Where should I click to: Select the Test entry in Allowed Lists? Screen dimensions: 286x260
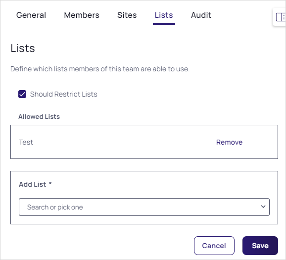pyautogui.click(x=26, y=142)
